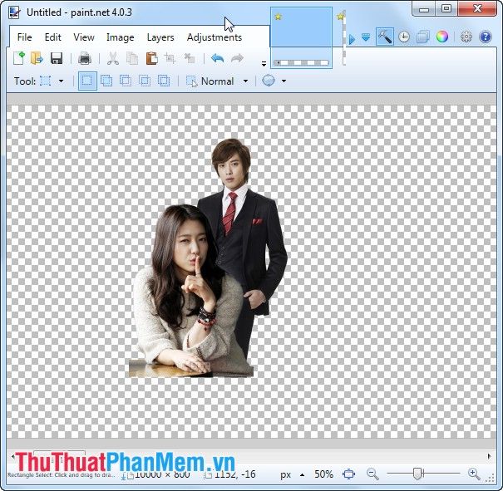This screenshot has height=491, width=503.
Task: Open the Normal selection shape dropdown
Action: [x=245, y=81]
